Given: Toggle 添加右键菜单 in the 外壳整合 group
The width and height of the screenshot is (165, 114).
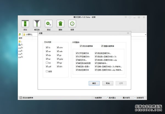Looking at the screenshot, I should [x=81, y=46].
